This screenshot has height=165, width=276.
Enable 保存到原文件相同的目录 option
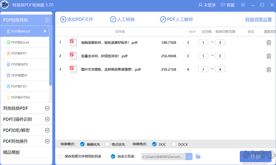pyautogui.click(x=60, y=157)
